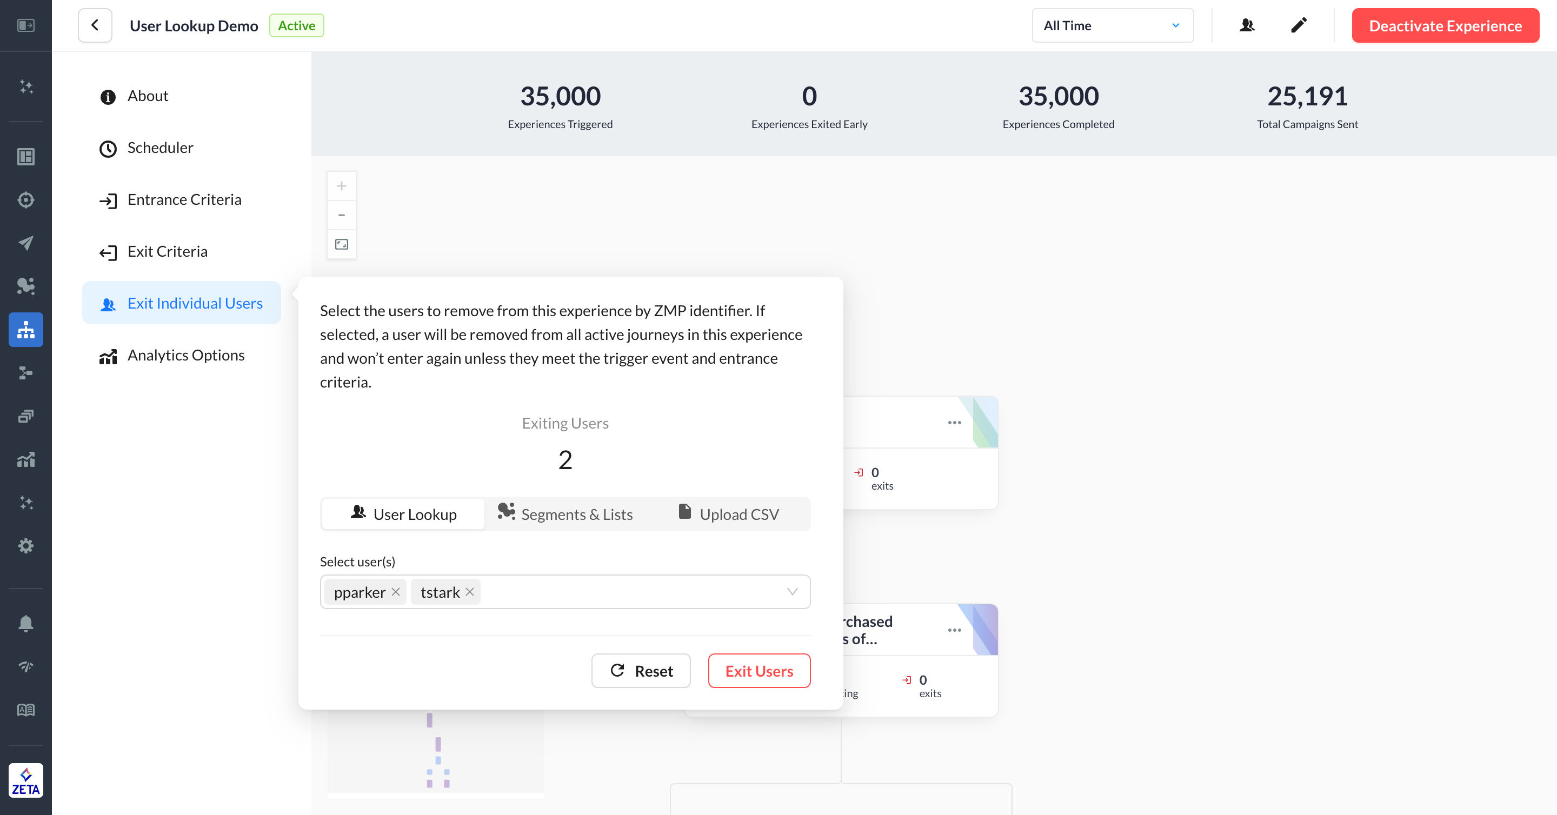Click the back arrow button

tap(95, 25)
